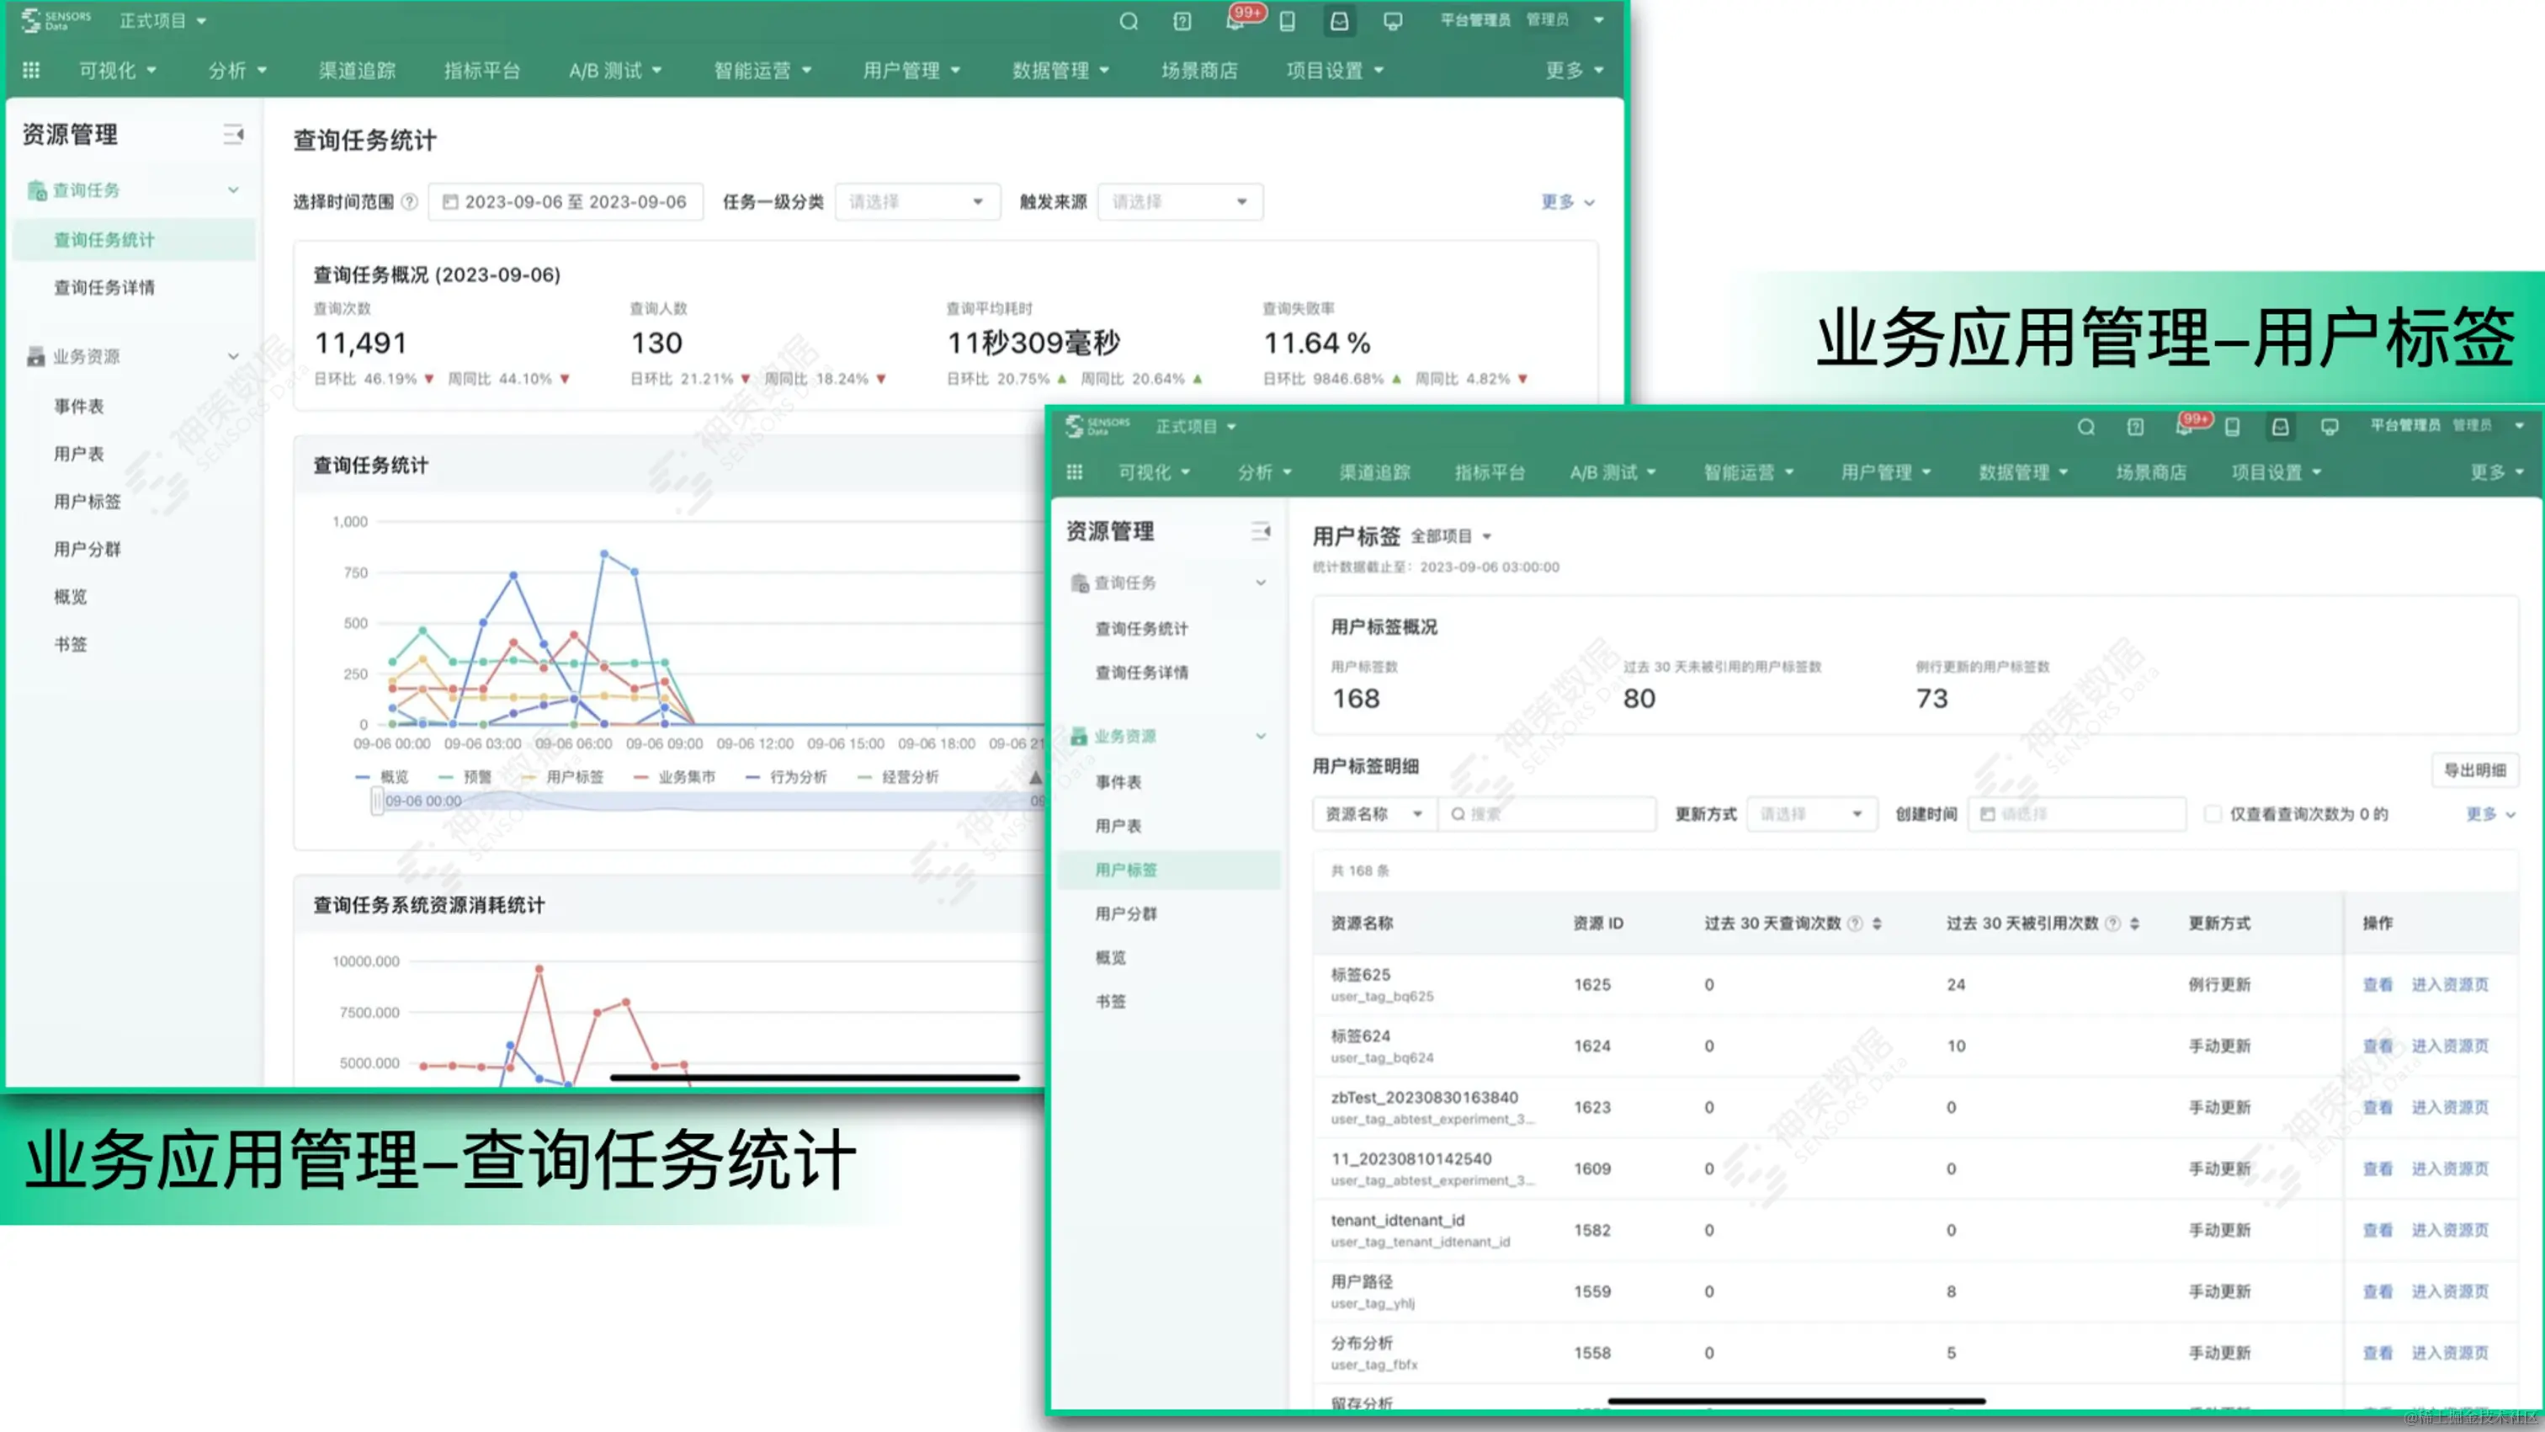Click chart time range slider handle
2545x1432 pixels.
(x=376, y=801)
